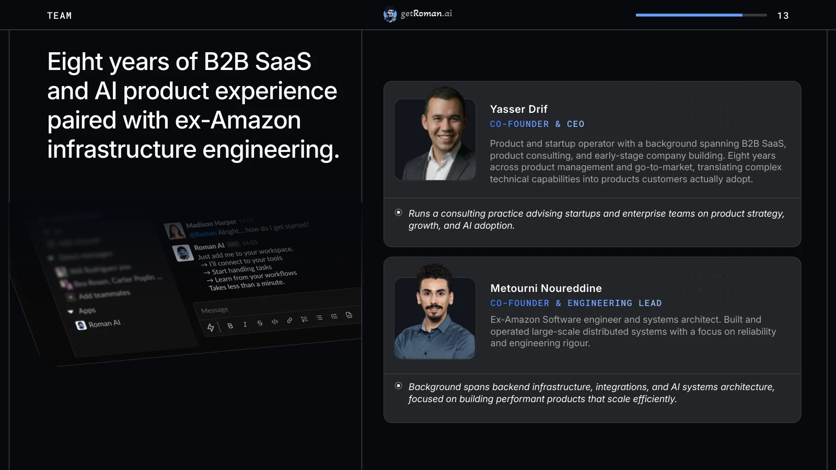This screenshot has width=836, height=470.
Task: Click the @Roman mention in Madison's message
Action: (203, 233)
